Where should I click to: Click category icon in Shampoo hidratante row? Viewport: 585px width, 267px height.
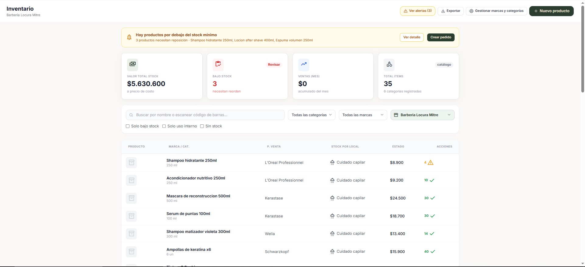point(332,163)
